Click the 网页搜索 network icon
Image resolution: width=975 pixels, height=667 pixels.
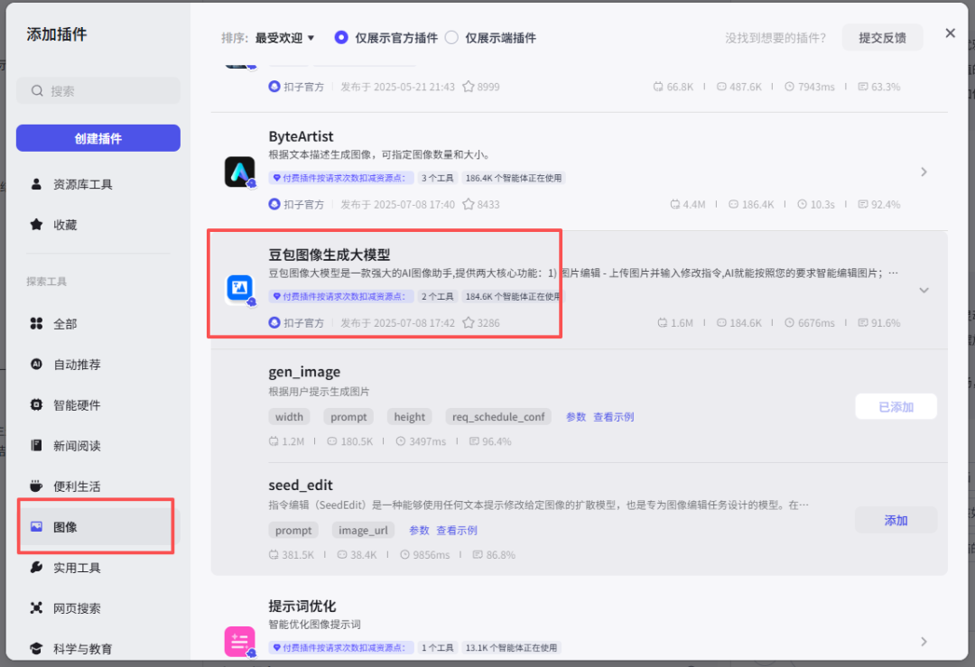[x=36, y=607]
